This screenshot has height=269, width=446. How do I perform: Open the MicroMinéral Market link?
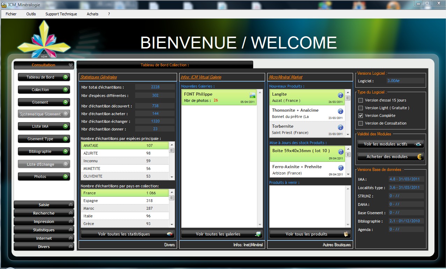[286, 77]
